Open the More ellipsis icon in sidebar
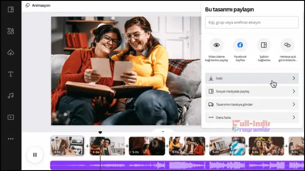 tap(10, 139)
